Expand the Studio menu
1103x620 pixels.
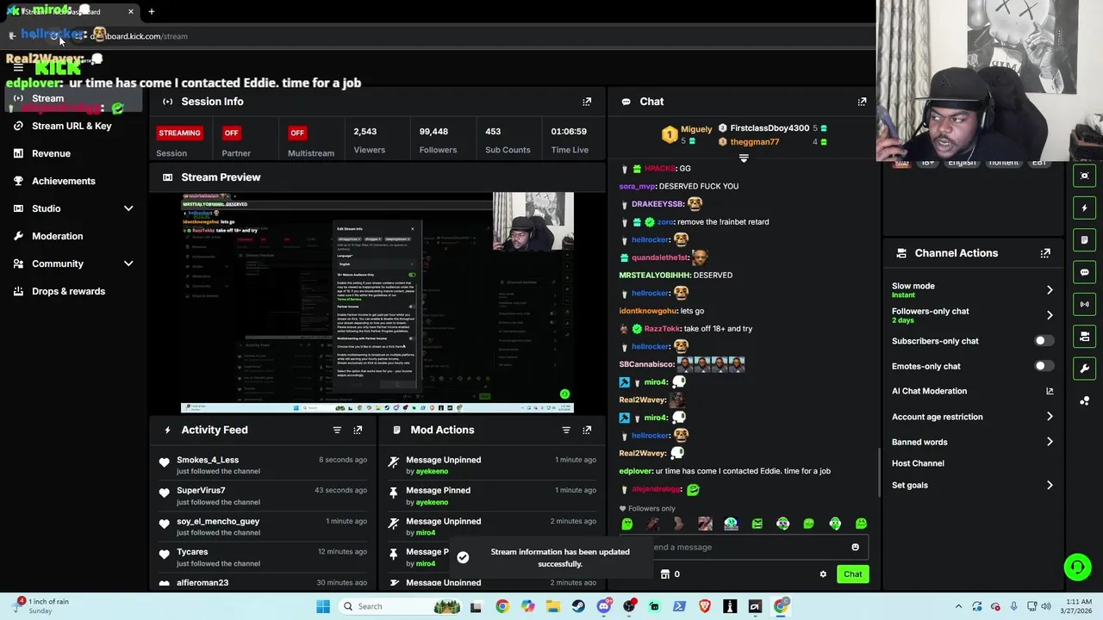click(x=128, y=208)
